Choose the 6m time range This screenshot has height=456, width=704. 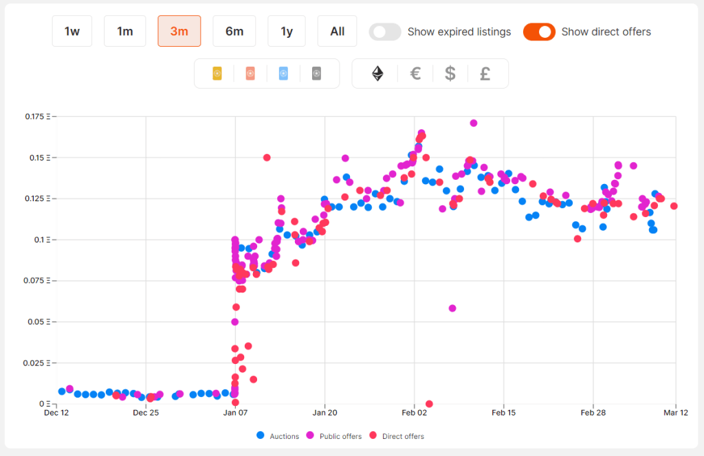click(234, 32)
